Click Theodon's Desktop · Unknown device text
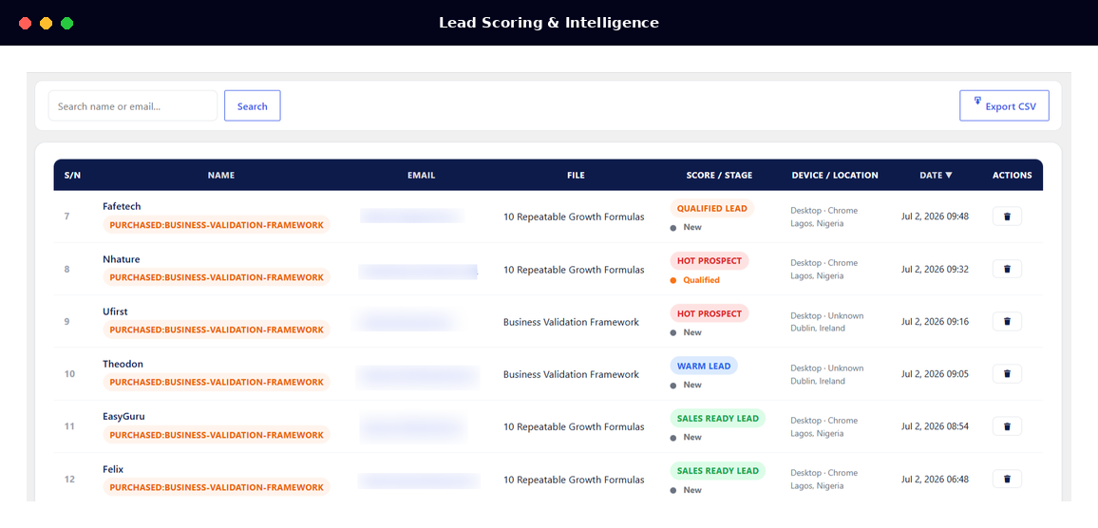Image resolution: width=1098 pixels, height=528 pixels. tap(827, 368)
